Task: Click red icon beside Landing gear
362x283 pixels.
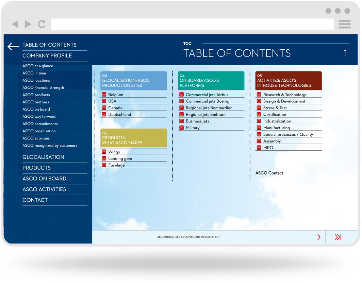Action: [x=104, y=159]
